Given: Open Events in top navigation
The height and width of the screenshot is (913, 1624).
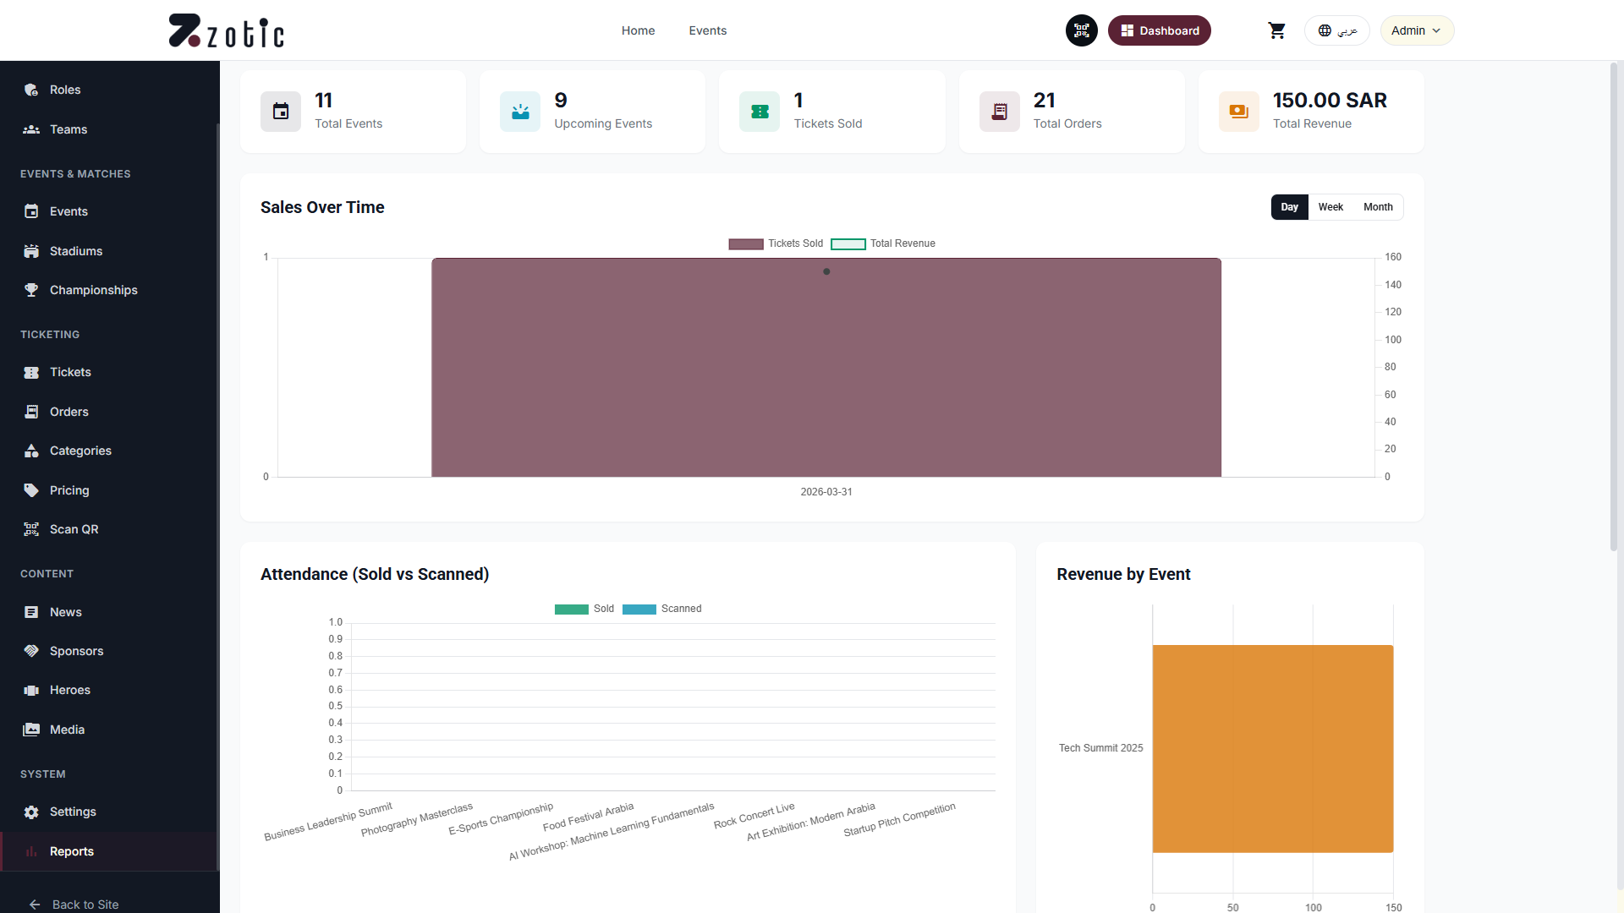Looking at the screenshot, I should (x=707, y=30).
